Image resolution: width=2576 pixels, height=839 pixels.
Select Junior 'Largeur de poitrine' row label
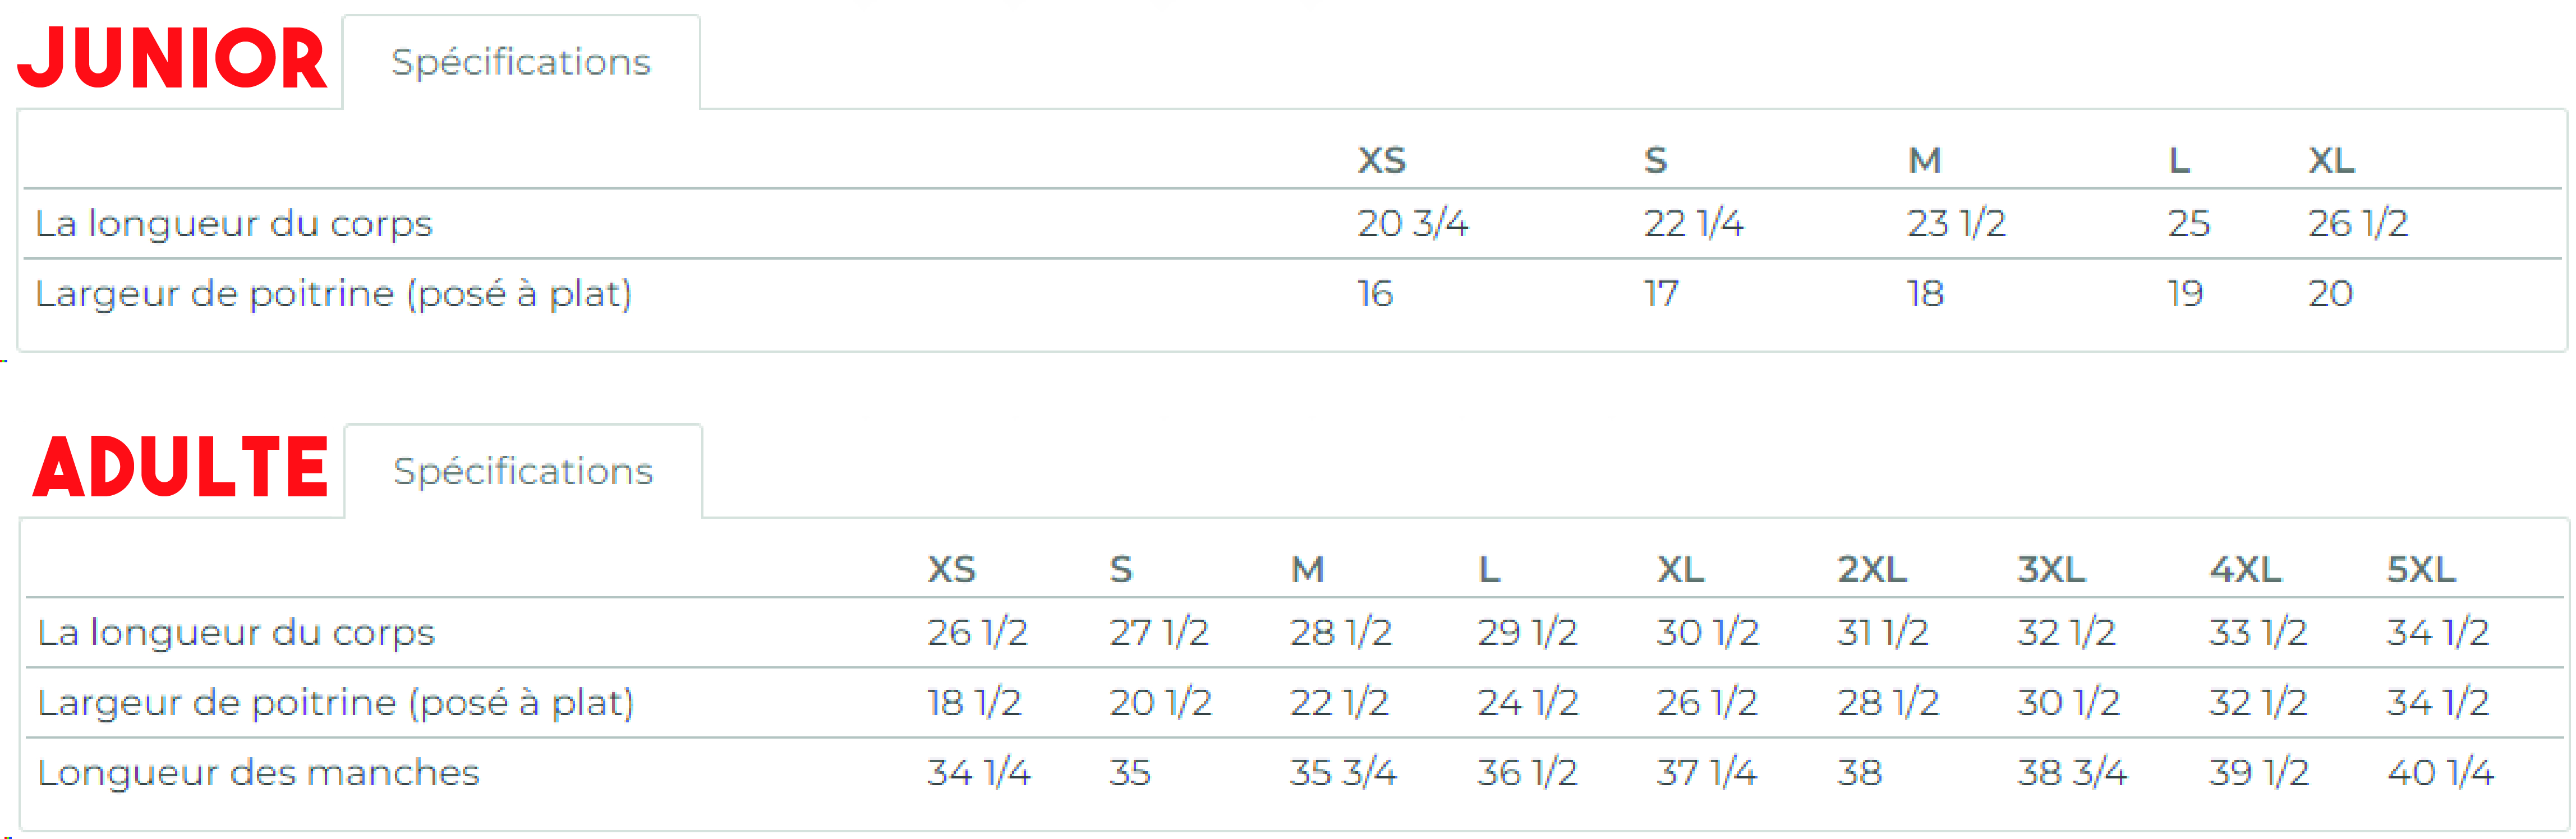point(334,294)
